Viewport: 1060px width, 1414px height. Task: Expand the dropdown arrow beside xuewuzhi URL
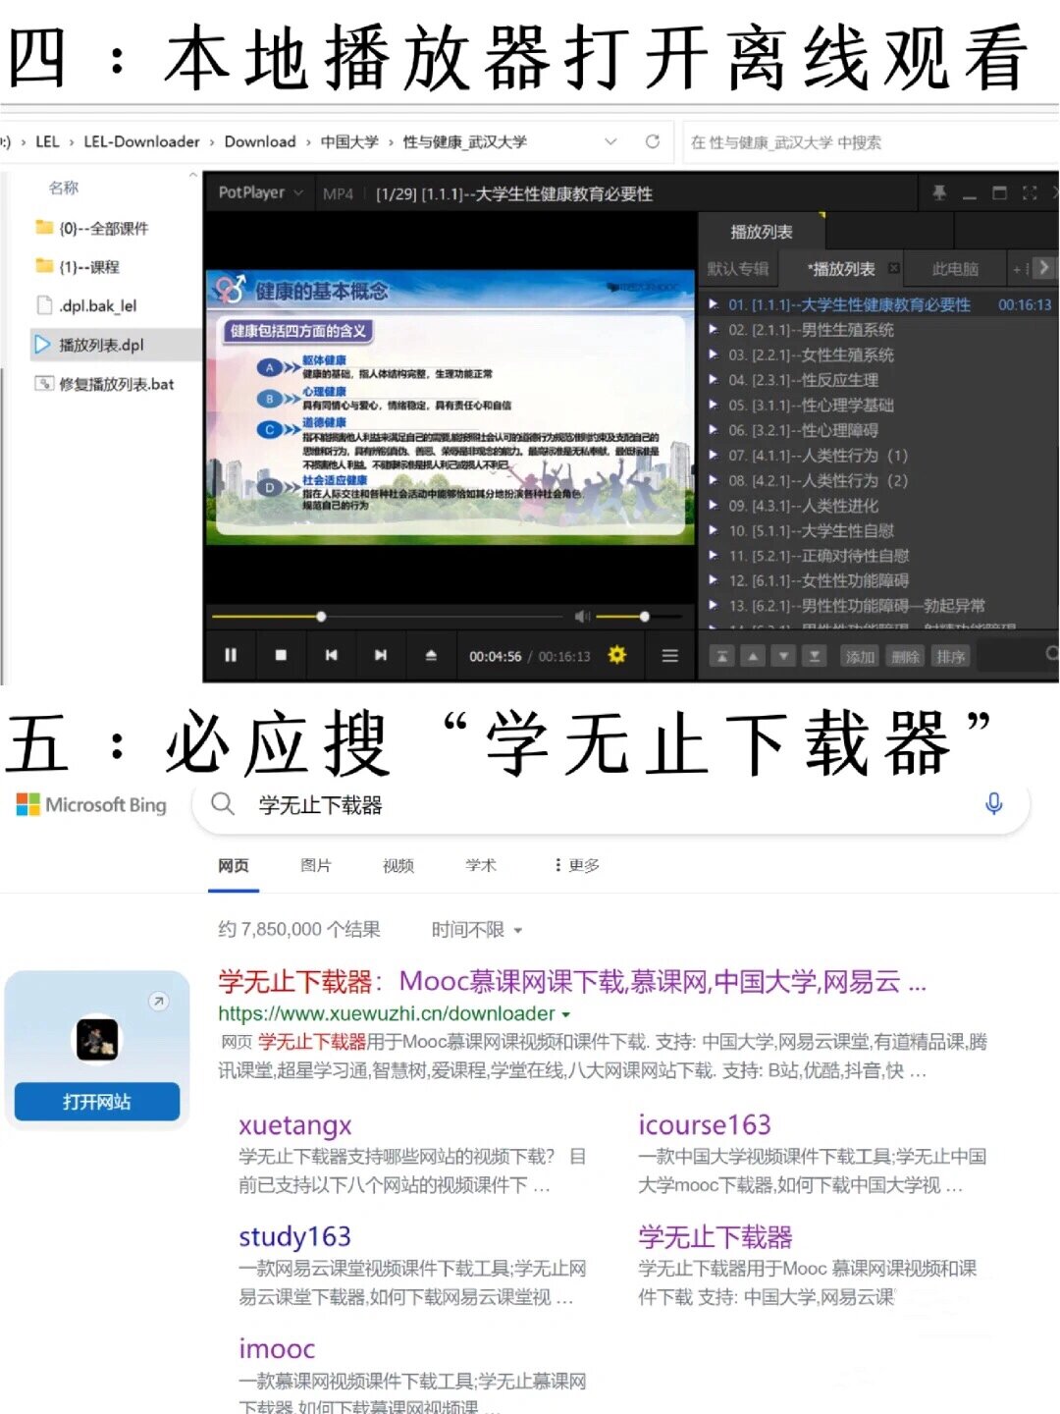(565, 1014)
